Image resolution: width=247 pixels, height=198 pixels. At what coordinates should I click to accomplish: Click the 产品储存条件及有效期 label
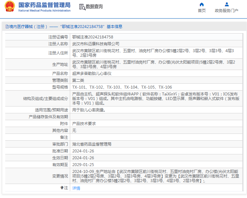tap(48, 117)
